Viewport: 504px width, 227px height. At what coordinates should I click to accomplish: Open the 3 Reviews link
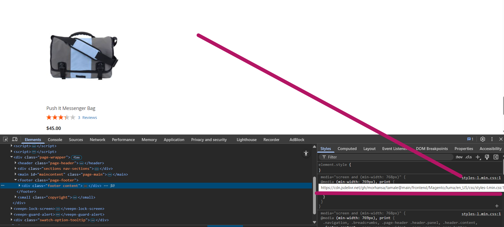tap(87, 118)
